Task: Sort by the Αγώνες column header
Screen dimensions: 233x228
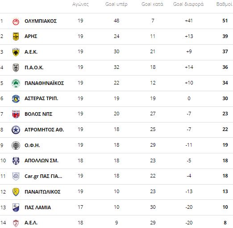Action: click(80, 4)
